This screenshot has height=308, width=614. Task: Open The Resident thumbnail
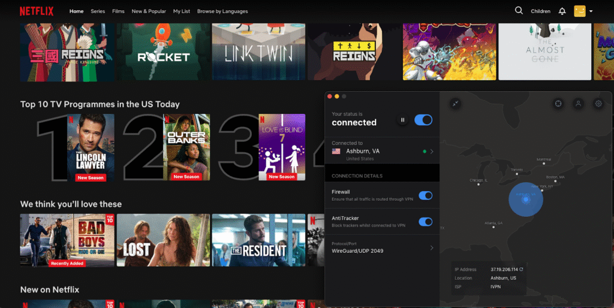[258, 240]
